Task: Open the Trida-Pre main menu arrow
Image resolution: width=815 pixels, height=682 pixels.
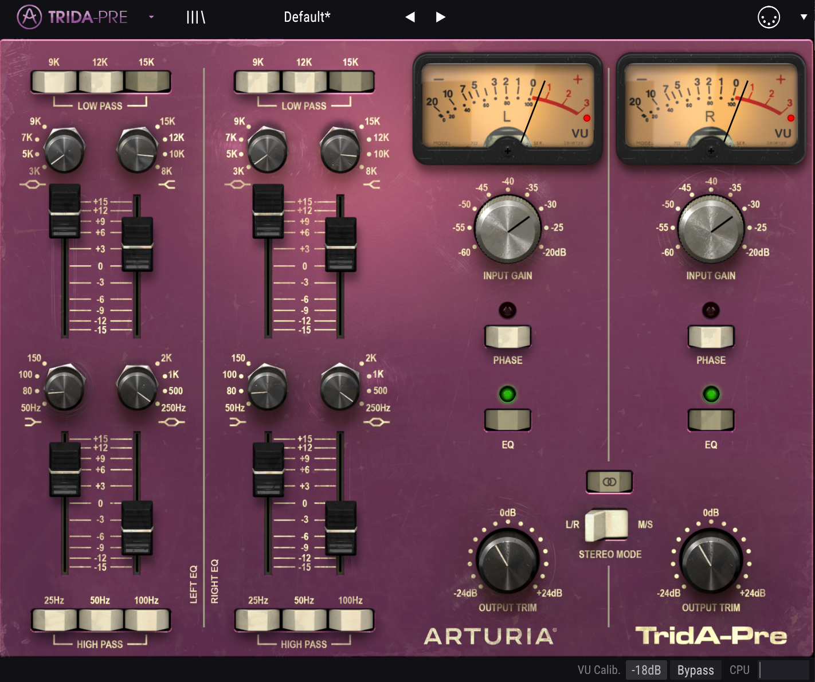Action: pos(151,17)
